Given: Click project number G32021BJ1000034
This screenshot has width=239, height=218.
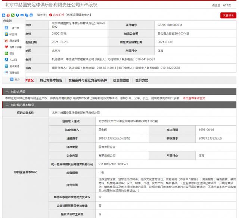Looking at the screenshot, I should (170, 25).
